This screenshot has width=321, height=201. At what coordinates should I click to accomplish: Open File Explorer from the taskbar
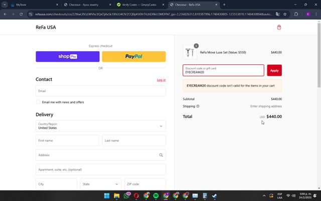pos(116,196)
